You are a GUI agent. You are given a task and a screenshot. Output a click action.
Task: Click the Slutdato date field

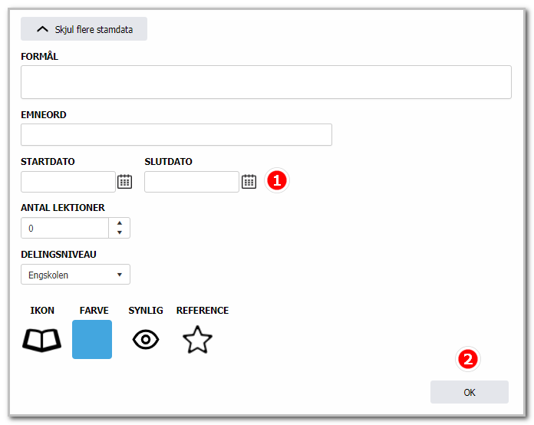(x=192, y=182)
